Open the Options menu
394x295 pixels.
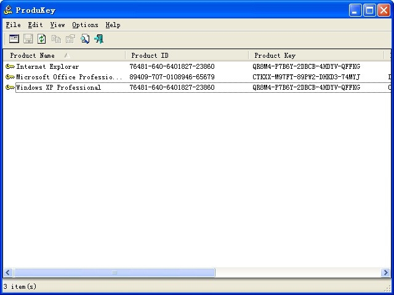tap(85, 25)
